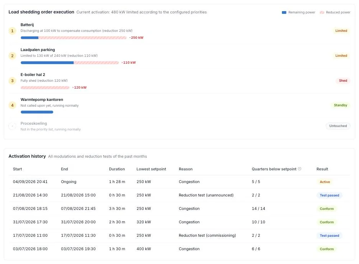The width and height of the screenshot is (359, 264).
Task: Click Test passed badge for 21/08/2026 row
Action: click(x=329, y=195)
